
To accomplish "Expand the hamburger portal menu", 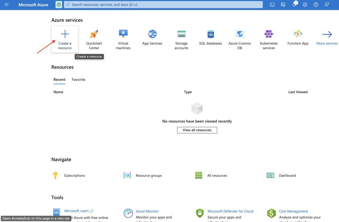I will [x=6, y=5].
